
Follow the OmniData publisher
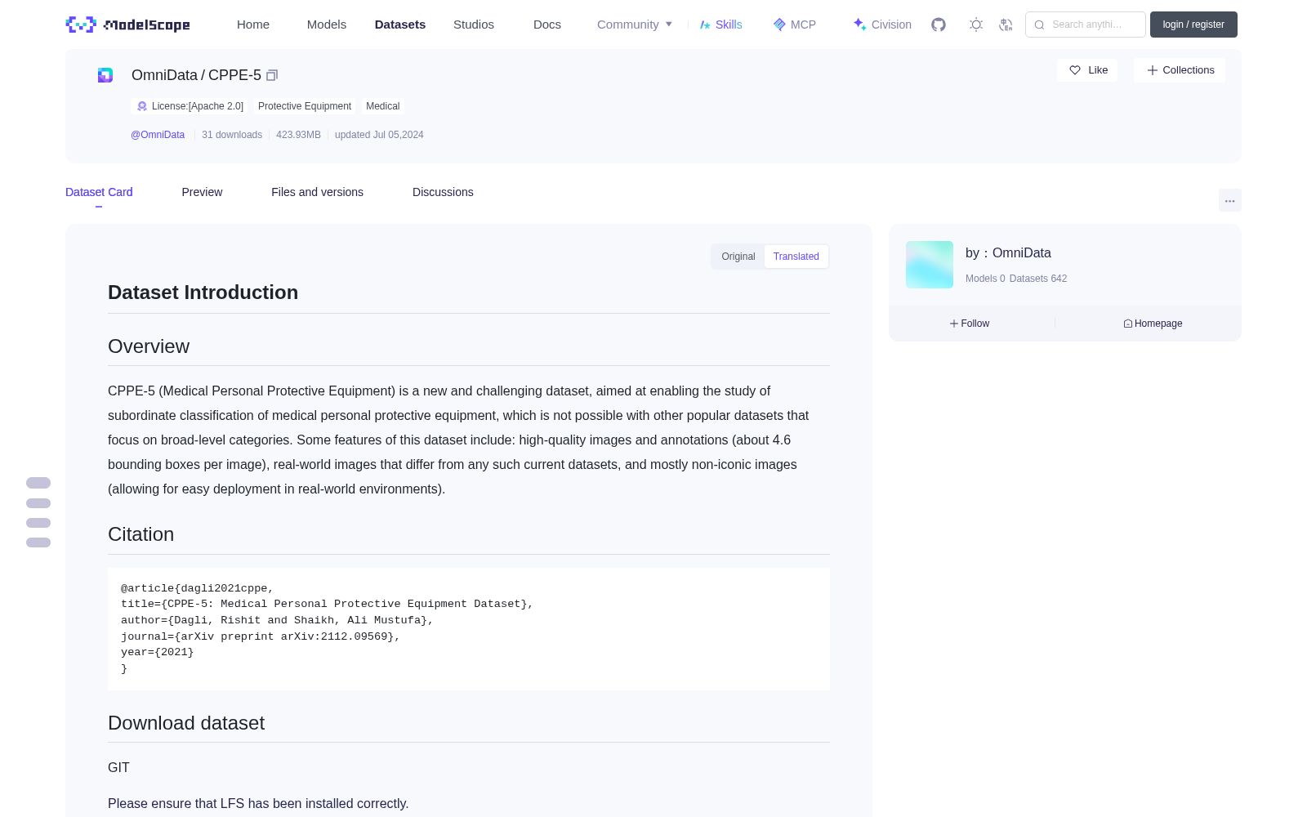click(970, 324)
